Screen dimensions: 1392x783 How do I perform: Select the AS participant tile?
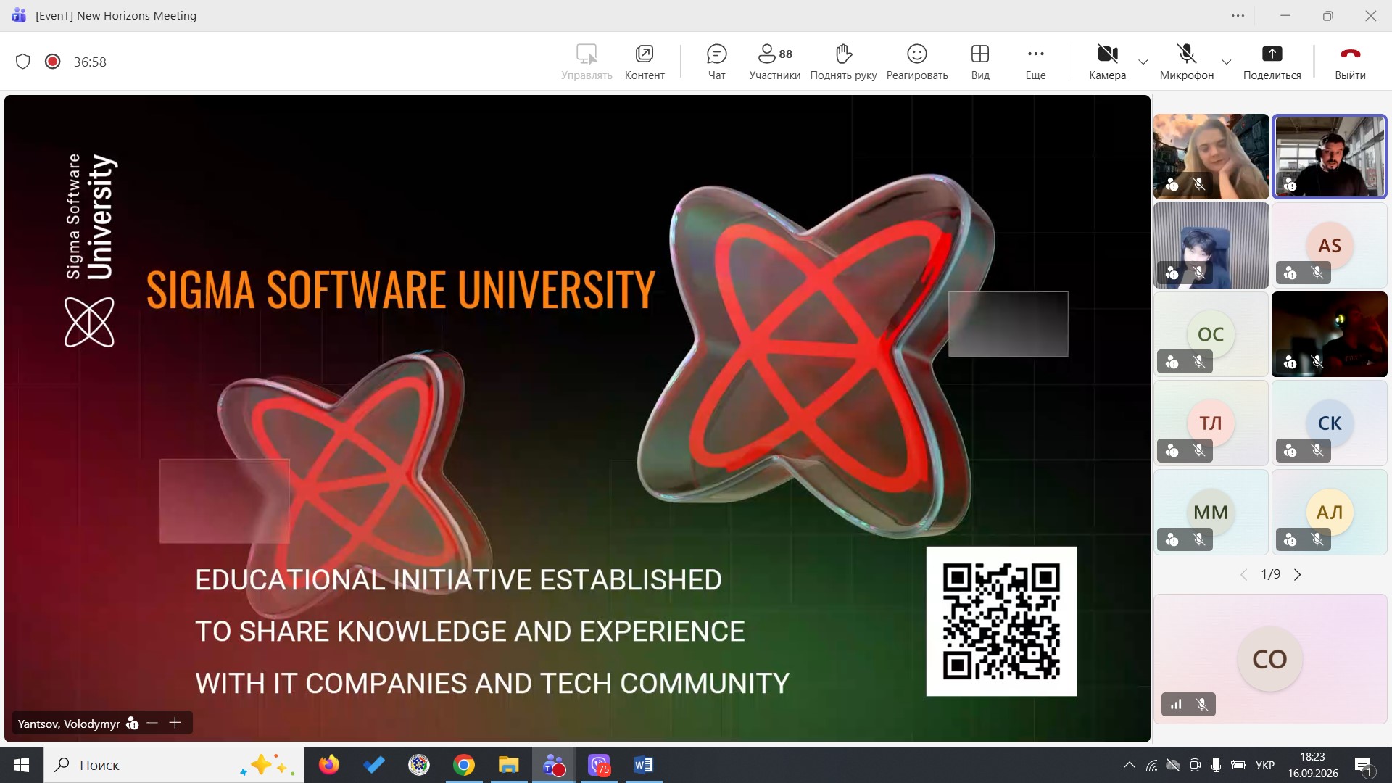[x=1329, y=245]
